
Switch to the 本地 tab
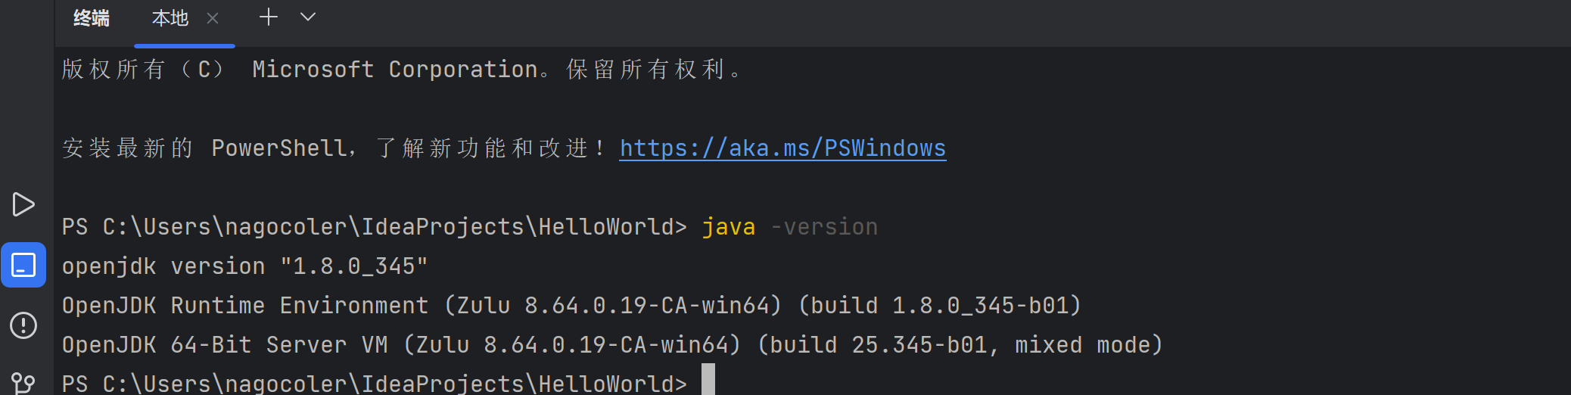[x=170, y=18]
